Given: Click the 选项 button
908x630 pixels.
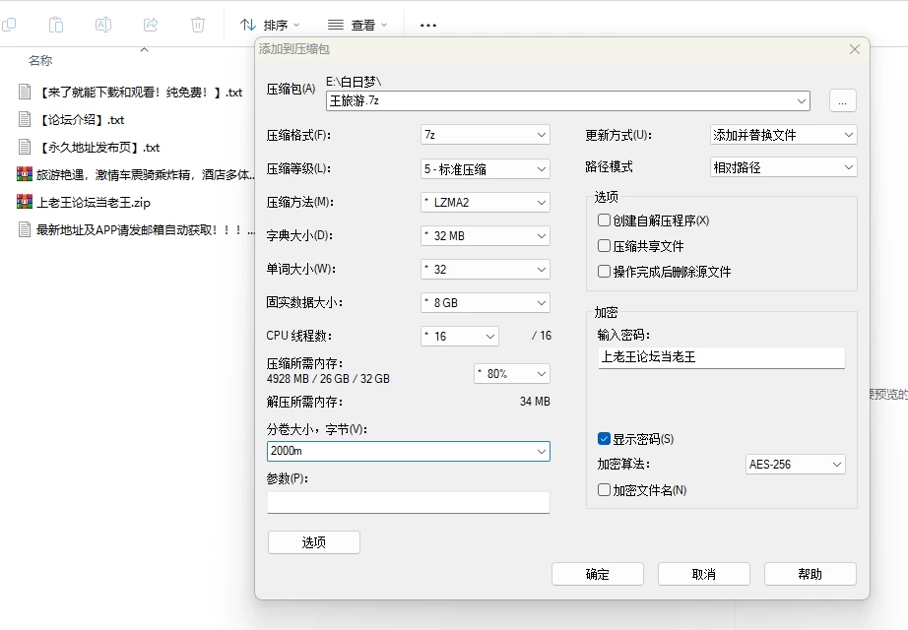Looking at the screenshot, I should click(314, 542).
